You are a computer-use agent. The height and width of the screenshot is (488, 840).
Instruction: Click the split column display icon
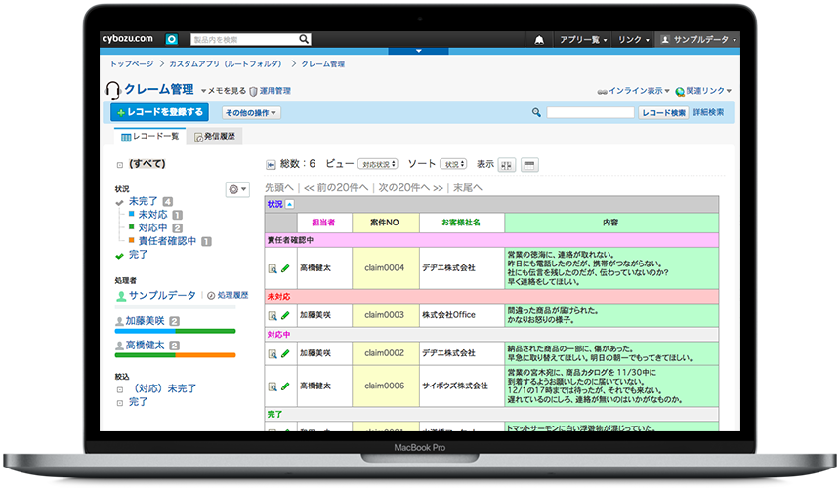(x=507, y=164)
